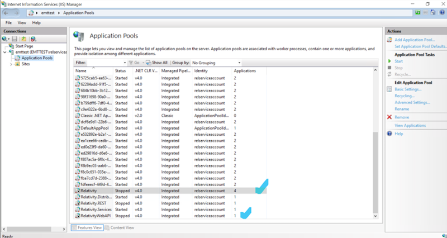Screen dimensions: 447x238
Task: Select the Relativity.REST pool row
Action: pyautogui.click(x=170, y=203)
